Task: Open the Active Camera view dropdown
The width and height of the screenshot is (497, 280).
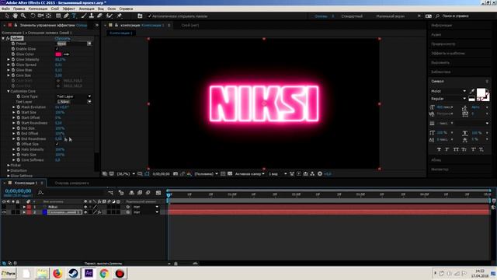Action: pos(250,174)
